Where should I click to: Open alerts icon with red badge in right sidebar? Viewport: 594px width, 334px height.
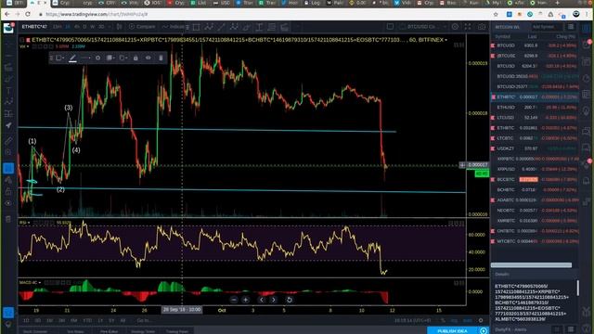pyautogui.click(x=587, y=44)
